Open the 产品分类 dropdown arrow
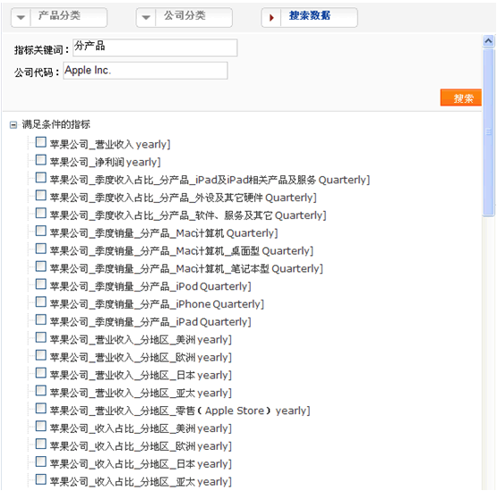Image resolution: width=497 pixels, height=491 pixels. (21, 17)
